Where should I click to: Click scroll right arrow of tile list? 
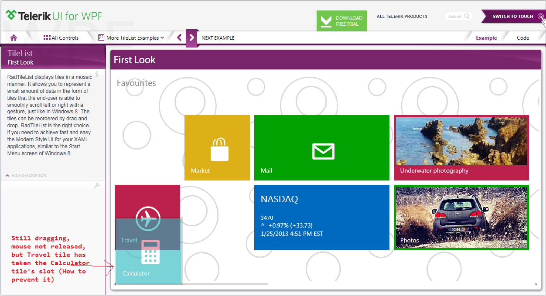point(536,284)
